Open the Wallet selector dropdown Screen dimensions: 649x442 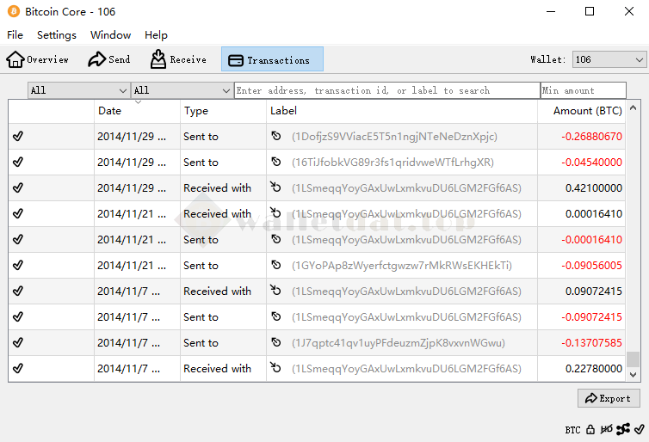(x=609, y=59)
